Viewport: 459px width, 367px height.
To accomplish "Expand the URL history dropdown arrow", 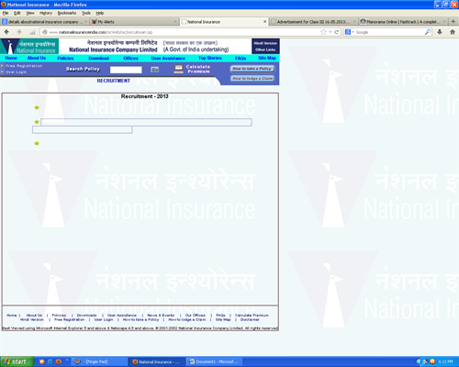I will [x=330, y=32].
